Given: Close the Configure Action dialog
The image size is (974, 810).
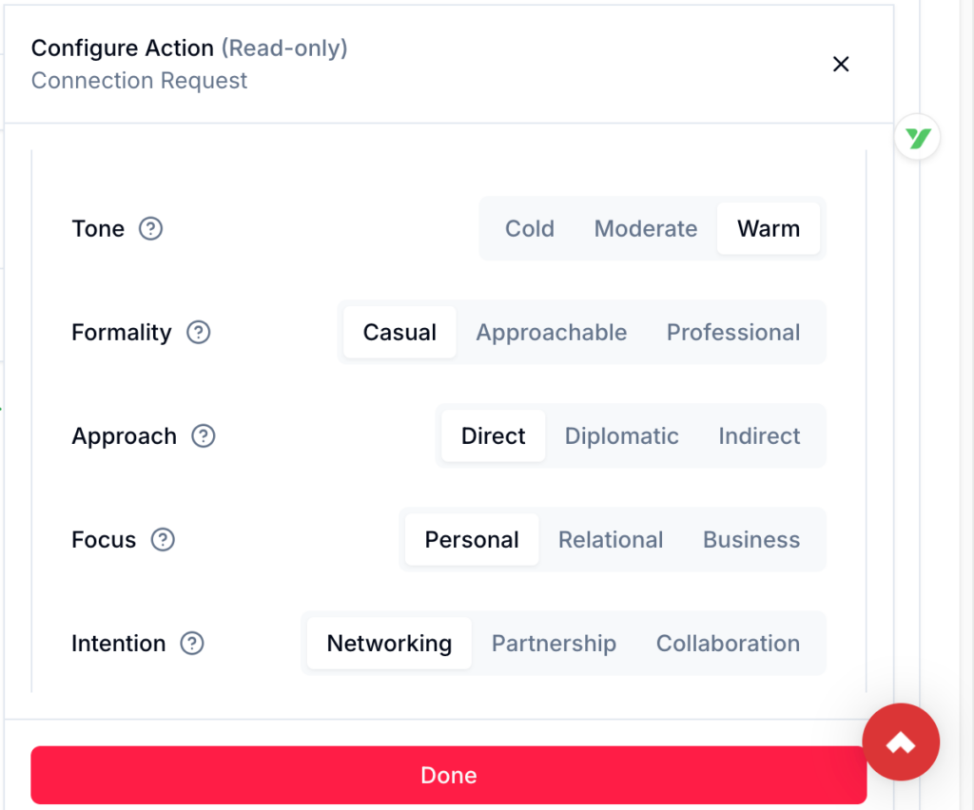Looking at the screenshot, I should (x=841, y=65).
